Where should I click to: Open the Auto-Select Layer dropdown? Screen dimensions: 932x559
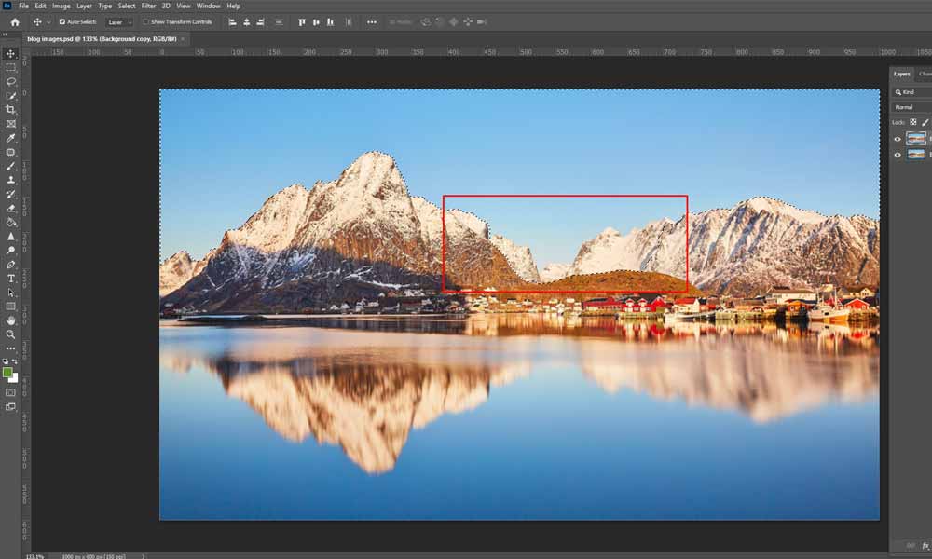pyautogui.click(x=119, y=21)
